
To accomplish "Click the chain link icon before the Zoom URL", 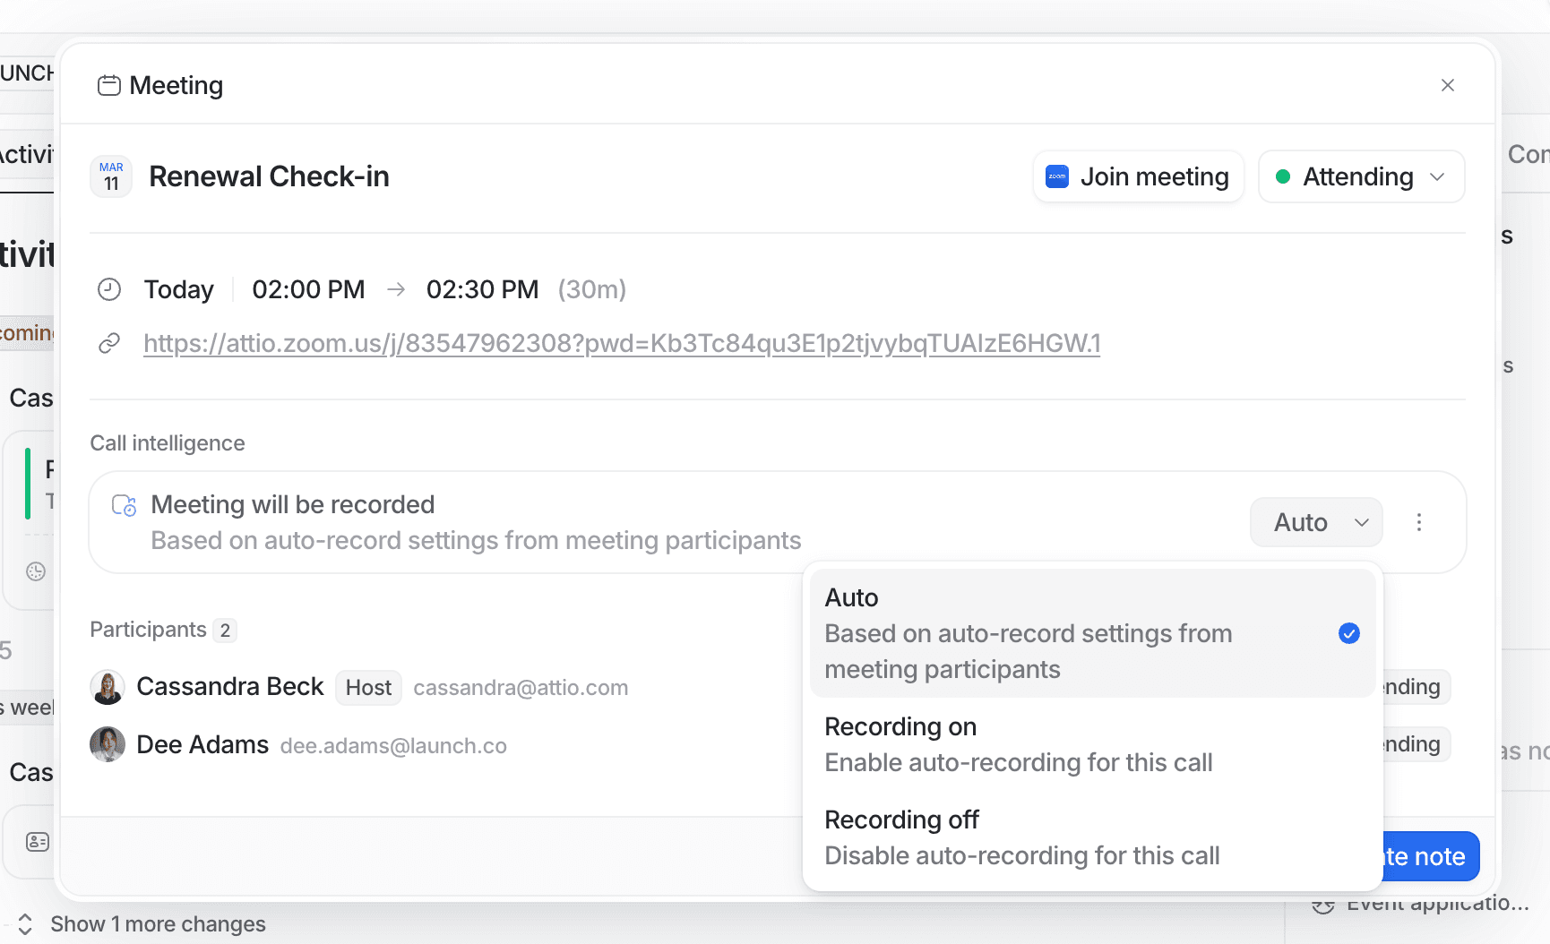I will (x=109, y=343).
